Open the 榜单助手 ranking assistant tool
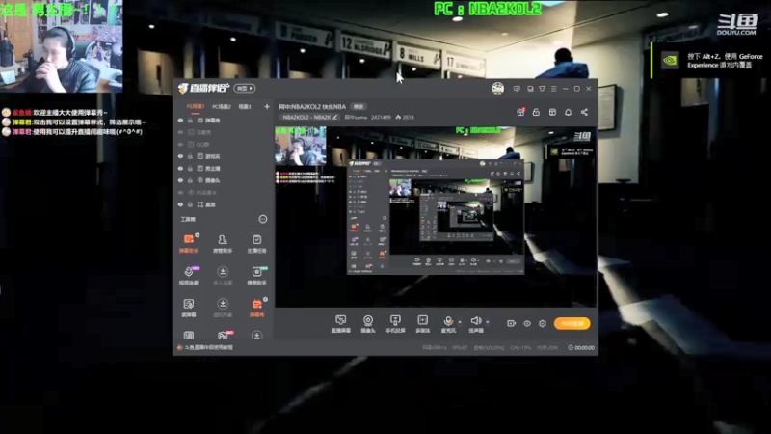Image resolution: width=771 pixels, height=434 pixels. [x=256, y=275]
